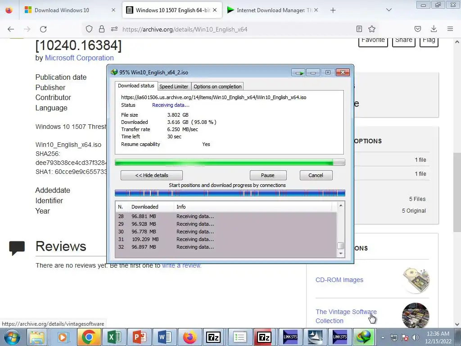Click the connections list scroll-down arrow
Viewport: 461px width, 346px height.
[x=341, y=253]
